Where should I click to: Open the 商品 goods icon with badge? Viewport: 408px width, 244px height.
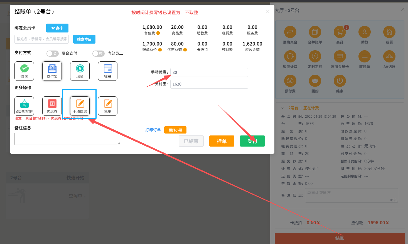340,32
